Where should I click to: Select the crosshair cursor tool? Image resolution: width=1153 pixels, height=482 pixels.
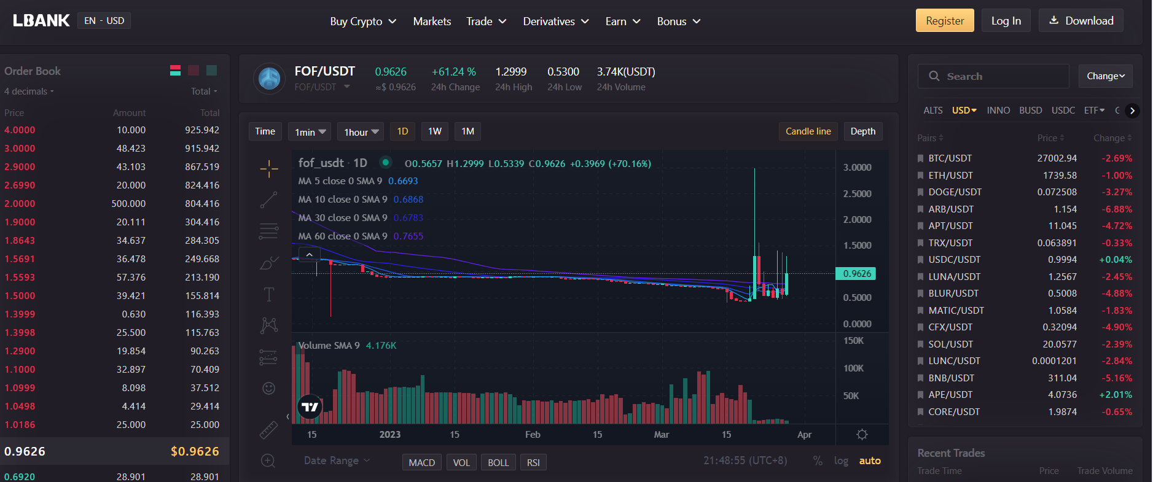coord(268,169)
